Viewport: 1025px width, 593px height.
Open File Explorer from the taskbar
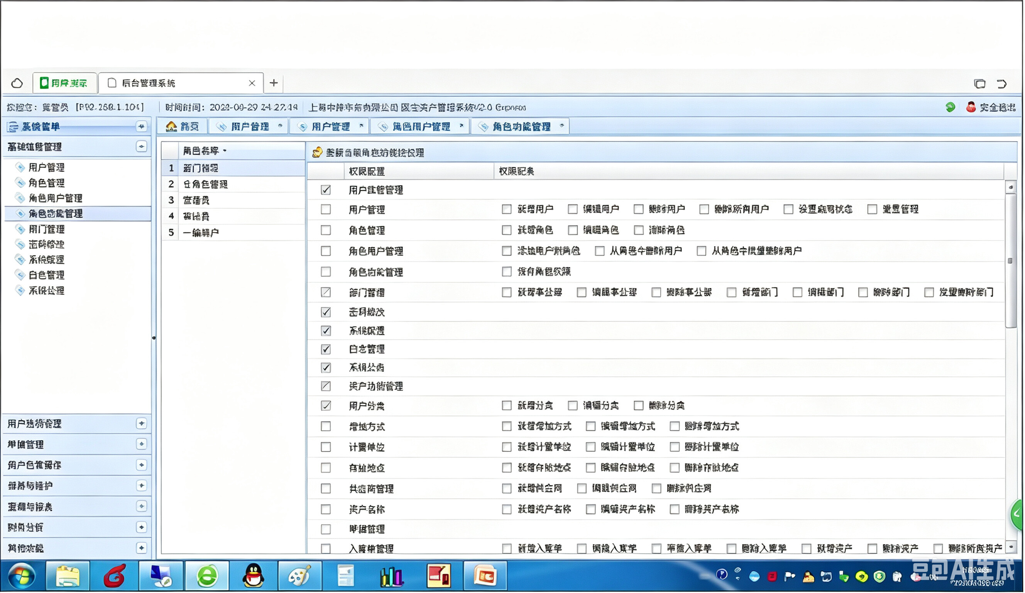[x=68, y=576]
